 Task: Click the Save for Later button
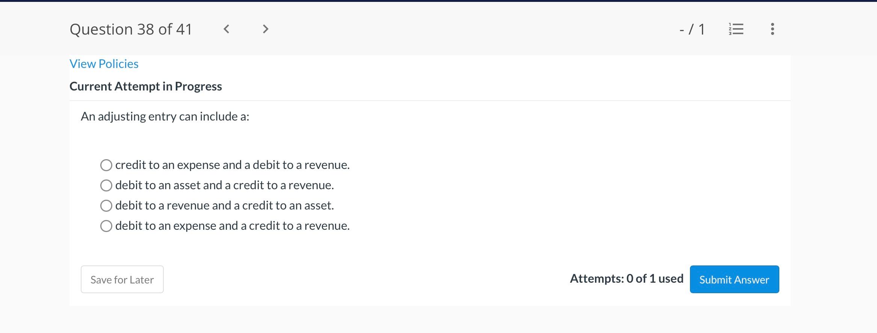coord(122,279)
